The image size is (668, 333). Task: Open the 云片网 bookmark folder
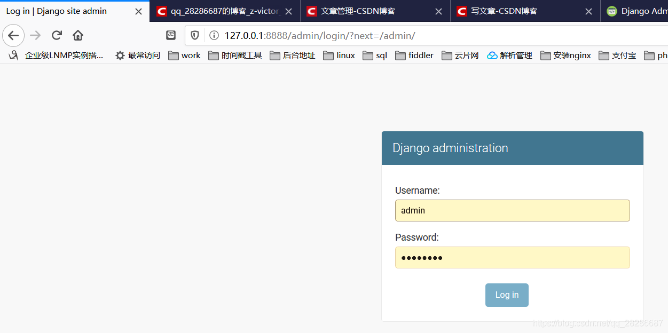tap(460, 55)
